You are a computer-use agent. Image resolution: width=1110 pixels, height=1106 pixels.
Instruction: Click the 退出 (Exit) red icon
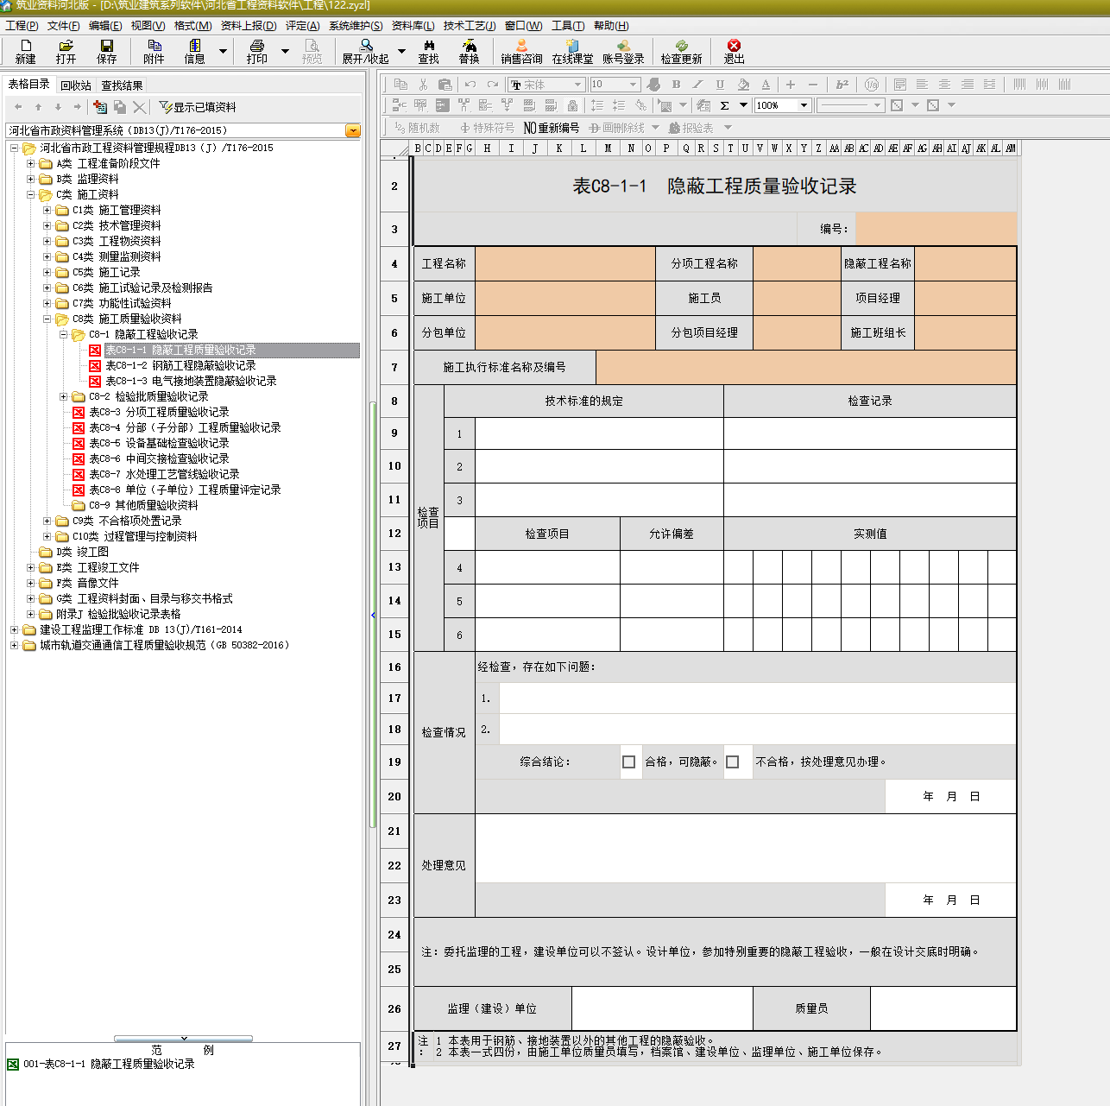point(734,52)
